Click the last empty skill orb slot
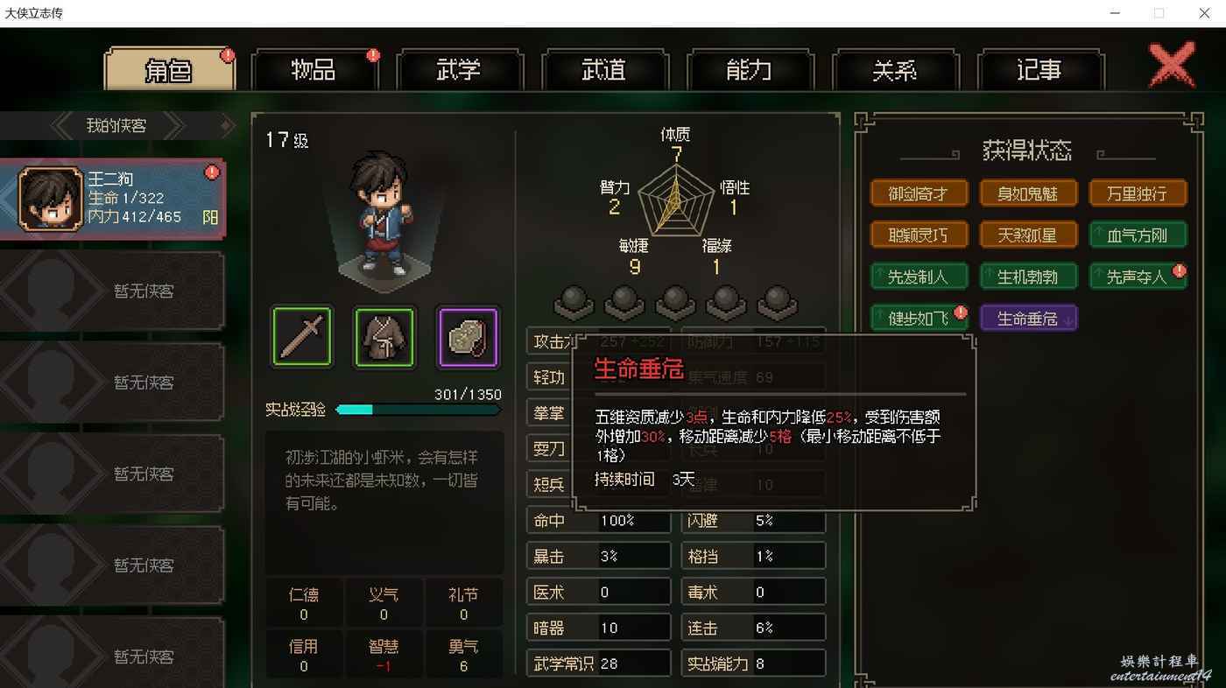1226x688 pixels. (x=778, y=302)
